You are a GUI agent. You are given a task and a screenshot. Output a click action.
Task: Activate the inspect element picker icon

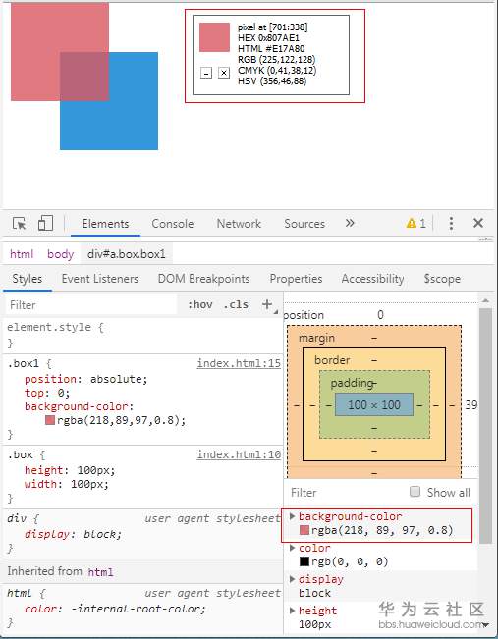tap(20, 224)
